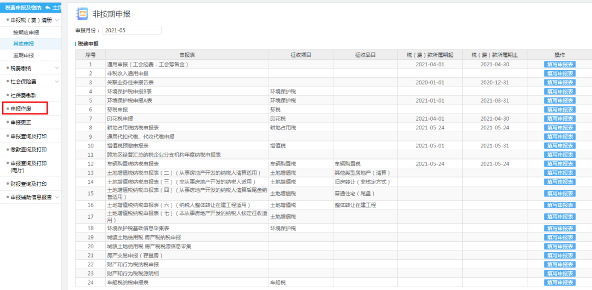Click the 非按期申报 notebook icon

coord(82,14)
